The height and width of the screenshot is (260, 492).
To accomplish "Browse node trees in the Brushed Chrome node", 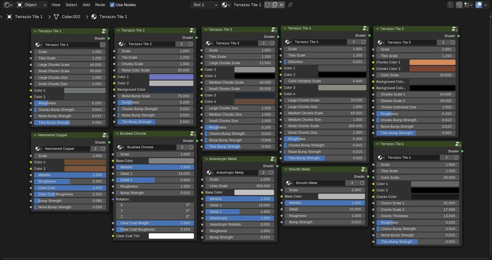I will point(121,147).
